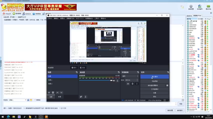Viewport: 213px width, 119px height.
Task: Pop out the Scene Transitions dock panel
Action: (138, 72)
